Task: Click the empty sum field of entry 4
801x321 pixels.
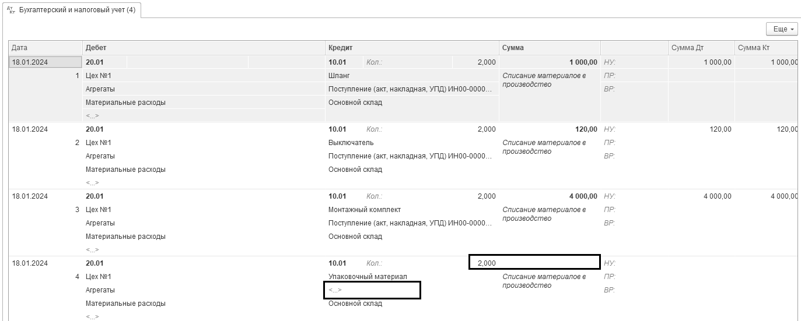Action: pyautogui.click(x=550, y=263)
